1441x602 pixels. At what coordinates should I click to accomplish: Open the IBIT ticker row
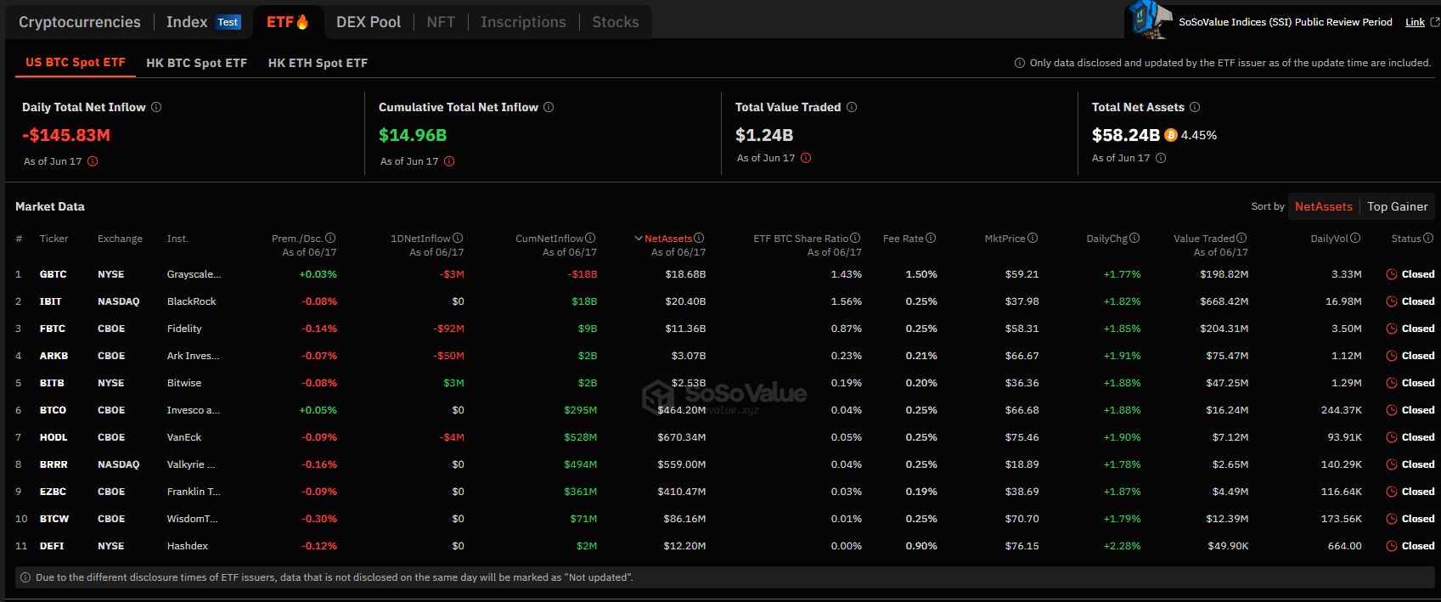tap(51, 301)
